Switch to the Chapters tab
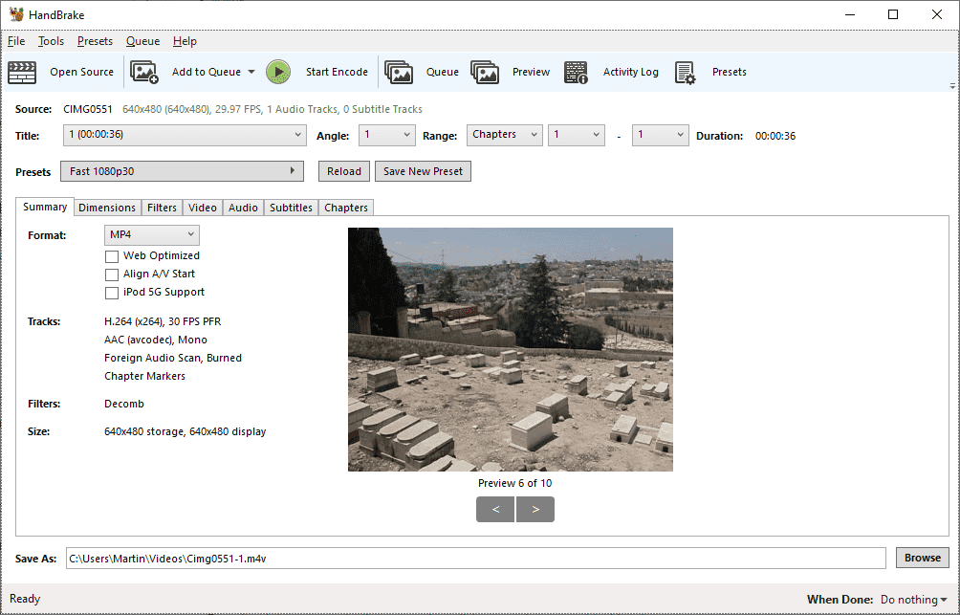The height and width of the screenshot is (615, 960). [346, 208]
